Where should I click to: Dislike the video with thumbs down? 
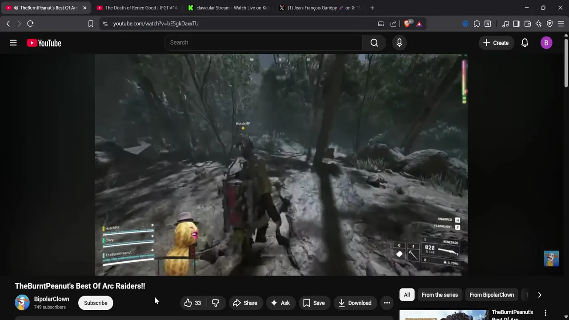(216, 303)
